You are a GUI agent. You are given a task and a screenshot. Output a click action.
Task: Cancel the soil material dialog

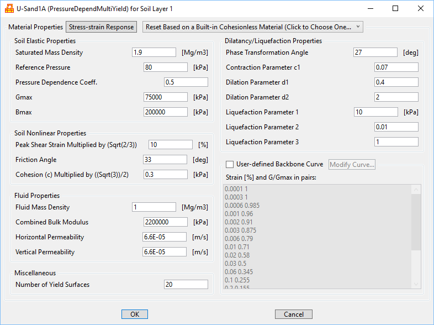293,314
